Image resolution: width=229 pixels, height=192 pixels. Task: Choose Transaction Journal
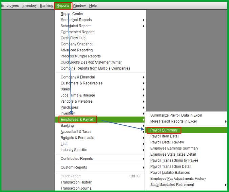pos(77,188)
